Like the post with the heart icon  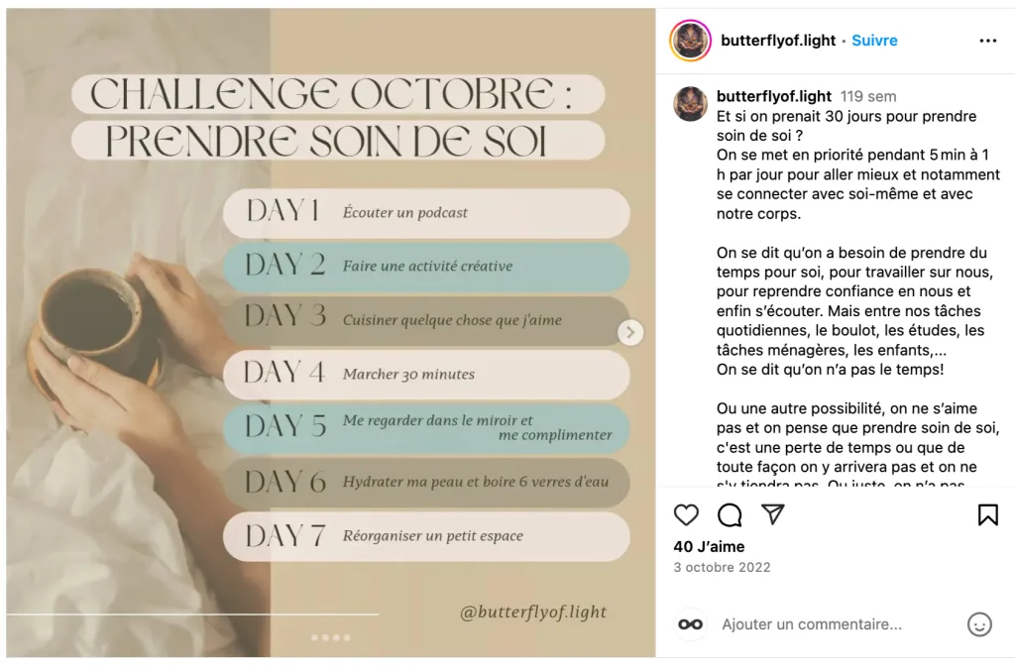(x=686, y=514)
